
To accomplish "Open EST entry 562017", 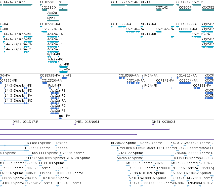I will pyautogui.click(x=177, y=143).
